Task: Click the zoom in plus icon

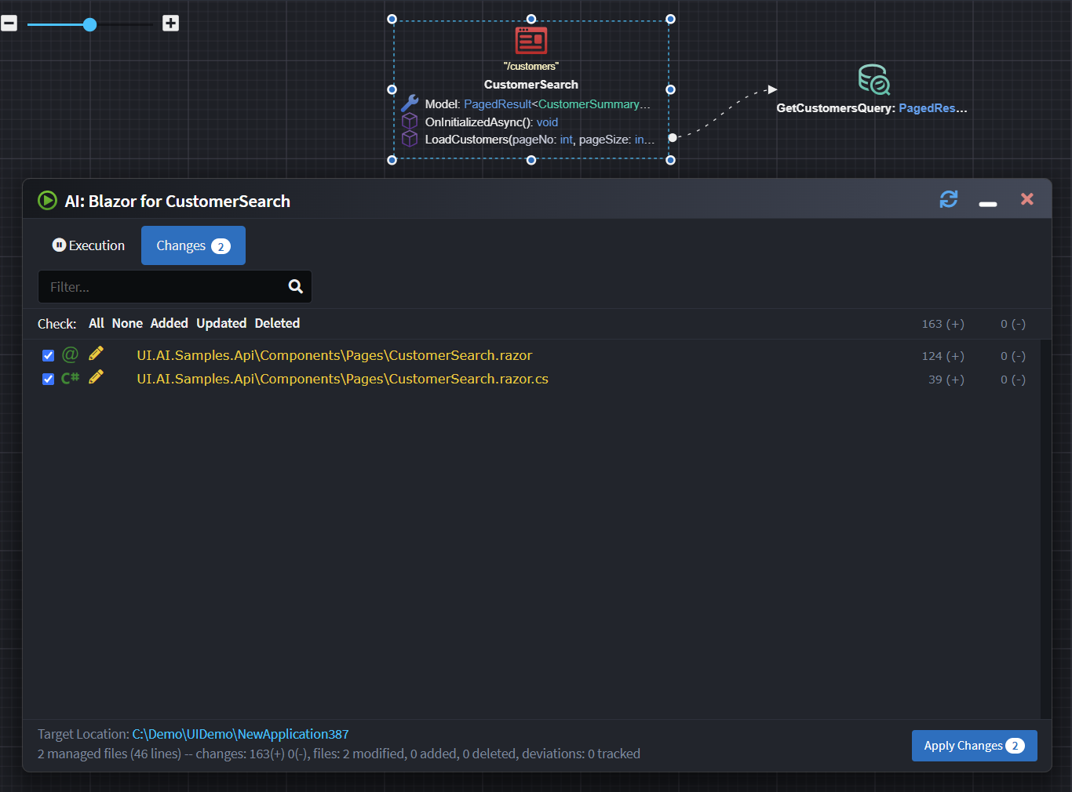Action: click(170, 24)
